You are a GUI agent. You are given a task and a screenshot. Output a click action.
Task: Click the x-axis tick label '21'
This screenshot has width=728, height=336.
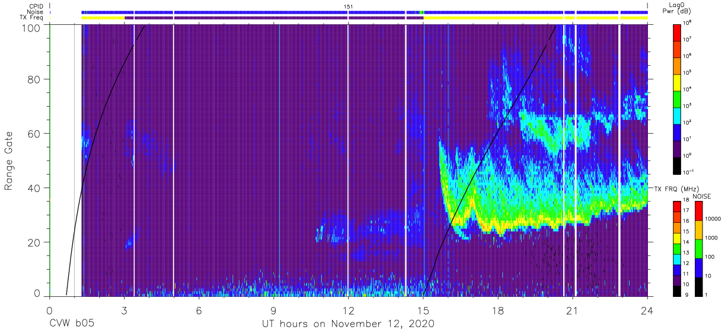click(573, 309)
